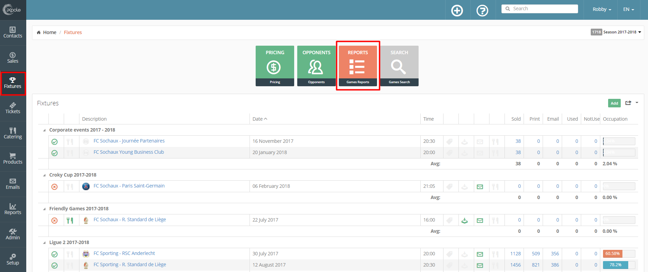Click Anderlecht club logo in Ligue 2 row
648x272 pixels.
(86, 254)
